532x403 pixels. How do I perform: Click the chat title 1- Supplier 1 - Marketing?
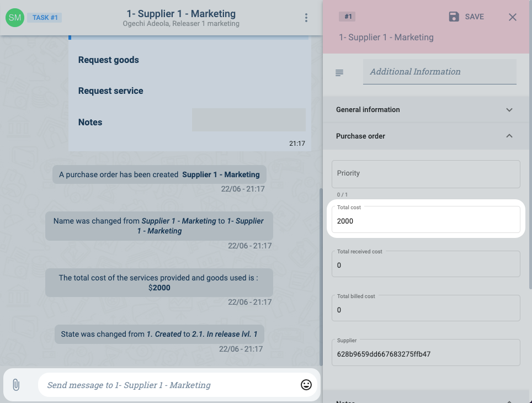click(181, 14)
